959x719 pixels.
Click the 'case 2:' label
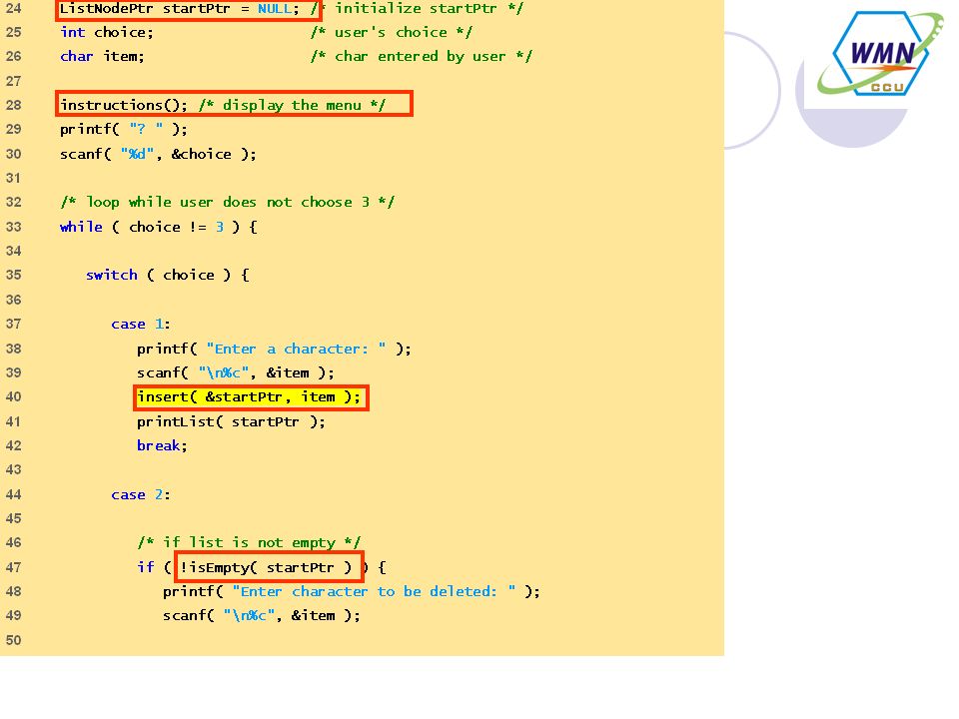click(141, 494)
